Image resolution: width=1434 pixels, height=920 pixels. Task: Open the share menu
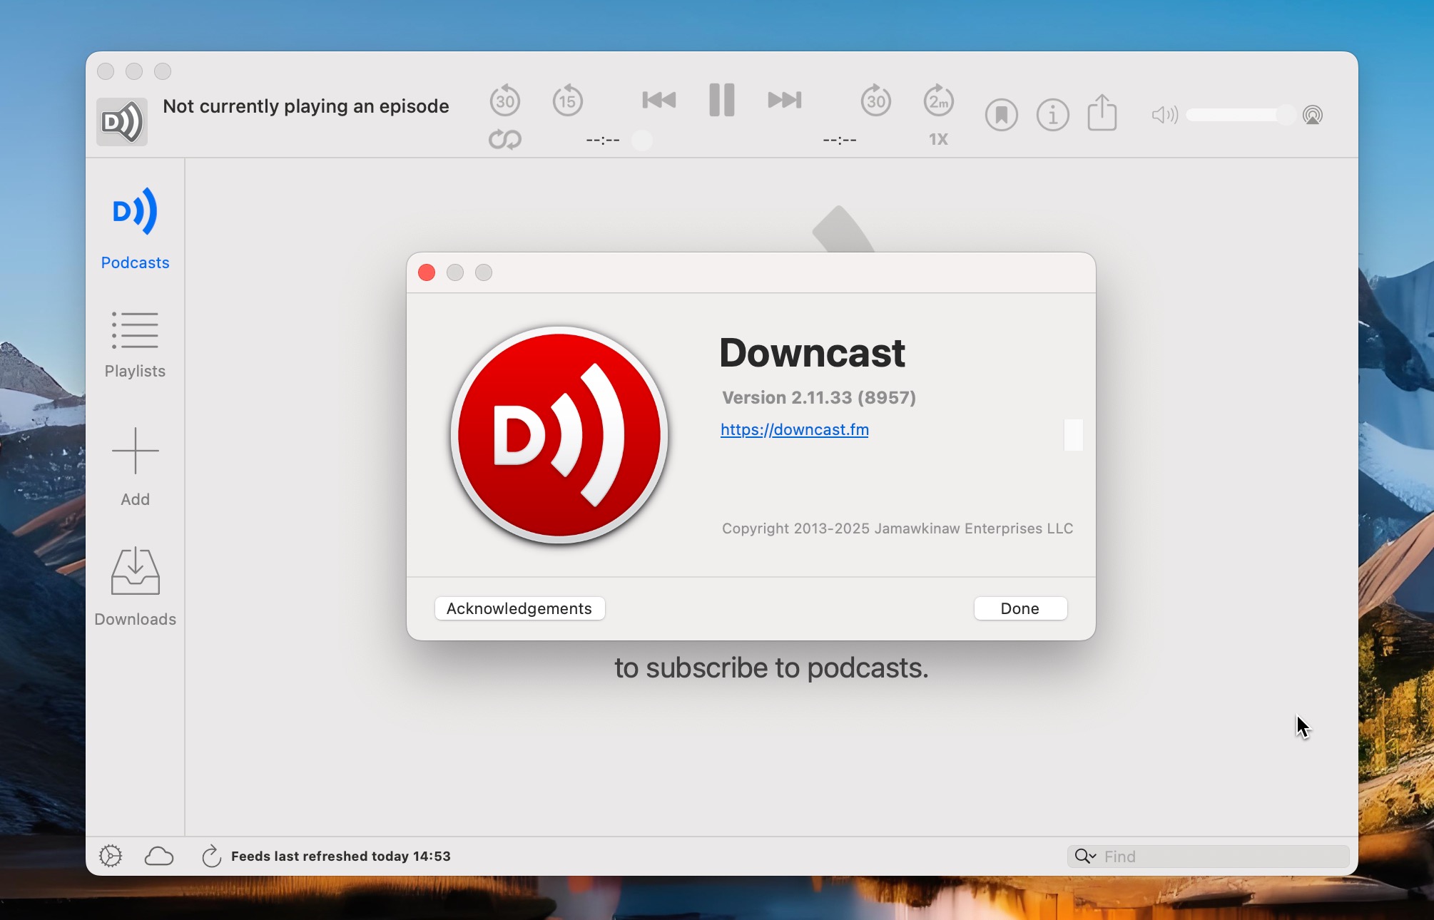1102,113
